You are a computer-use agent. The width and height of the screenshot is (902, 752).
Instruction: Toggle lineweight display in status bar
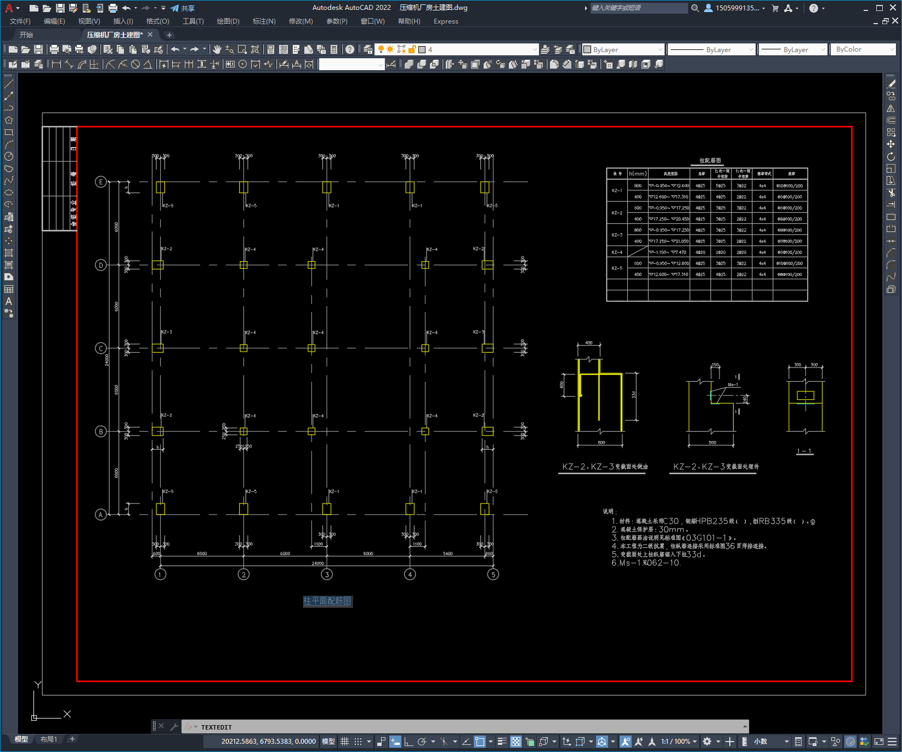point(502,742)
